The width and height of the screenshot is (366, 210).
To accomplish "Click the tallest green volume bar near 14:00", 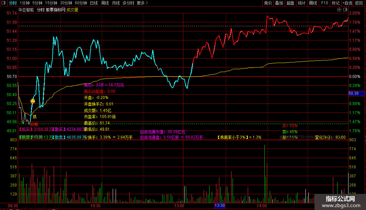I will pyautogui.click(x=265, y=174).
